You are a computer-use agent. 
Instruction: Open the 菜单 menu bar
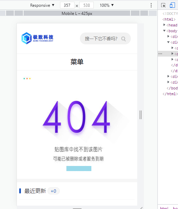pos(77,62)
